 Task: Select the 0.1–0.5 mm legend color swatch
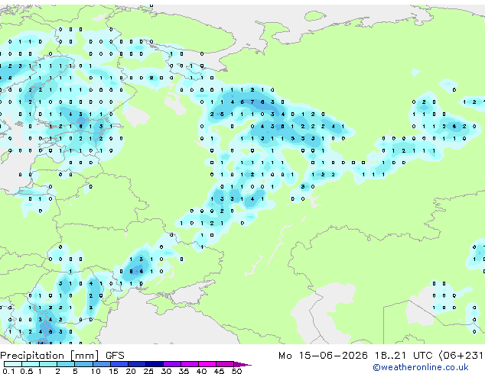tap(13, 364)
